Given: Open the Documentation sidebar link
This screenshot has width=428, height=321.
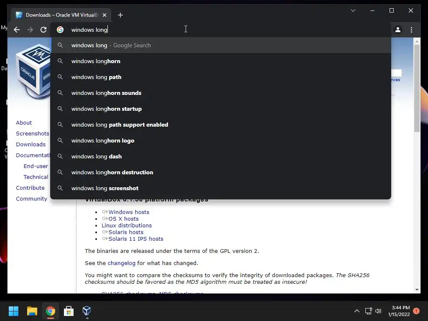Looking at the screenshot, I should 33,155.
